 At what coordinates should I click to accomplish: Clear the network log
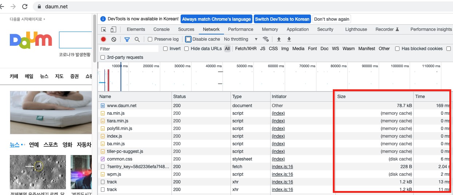click(x=114, y=39)
